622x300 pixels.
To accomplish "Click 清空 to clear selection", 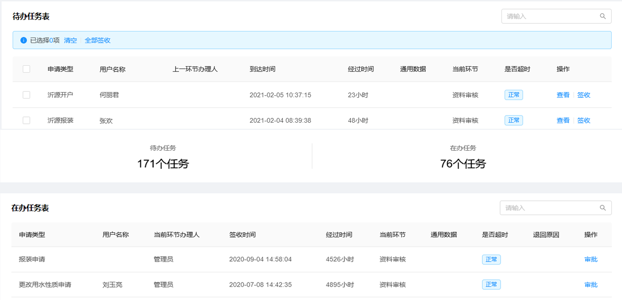I will (70, 40).
